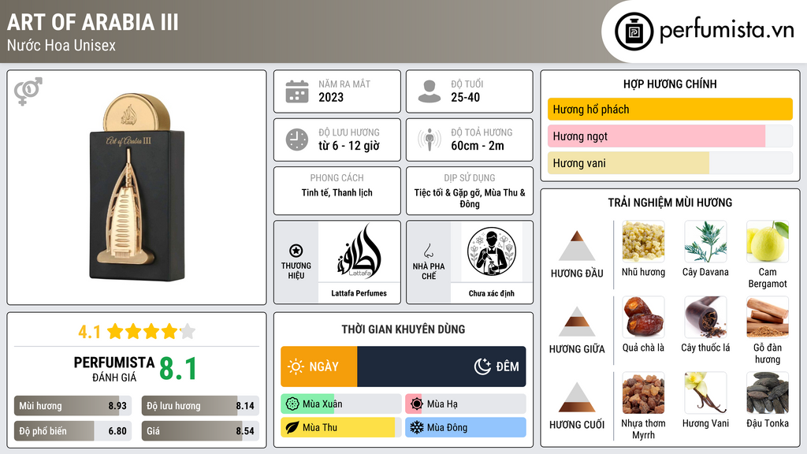
Task: Click the release year value 2023
Action: tap(331, 97)
